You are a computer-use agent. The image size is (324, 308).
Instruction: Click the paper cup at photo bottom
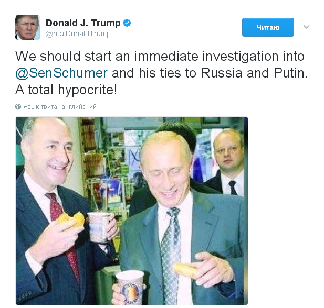pos(130,287)
